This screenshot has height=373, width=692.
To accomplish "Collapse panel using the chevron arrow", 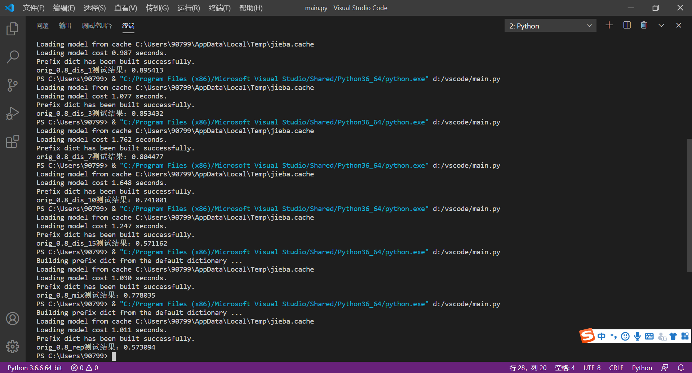I will (661, 25).
